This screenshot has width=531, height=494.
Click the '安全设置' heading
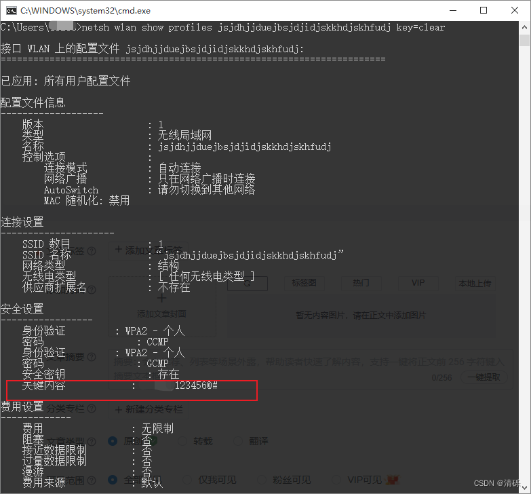(x=22, y=309)
